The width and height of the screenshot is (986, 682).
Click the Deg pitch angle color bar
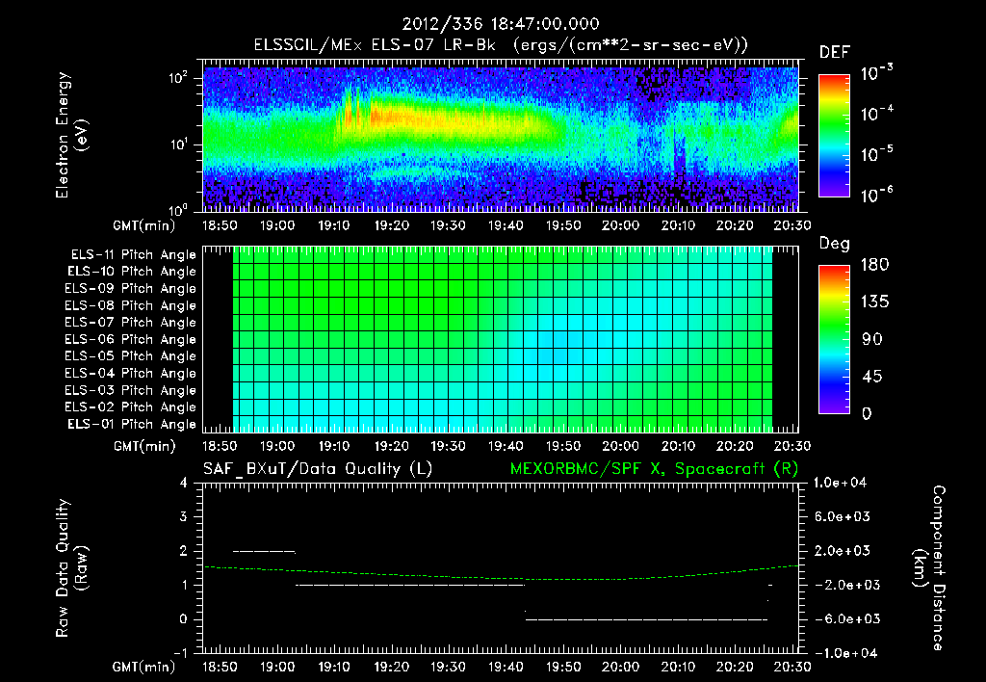click(x=834, y=340)
